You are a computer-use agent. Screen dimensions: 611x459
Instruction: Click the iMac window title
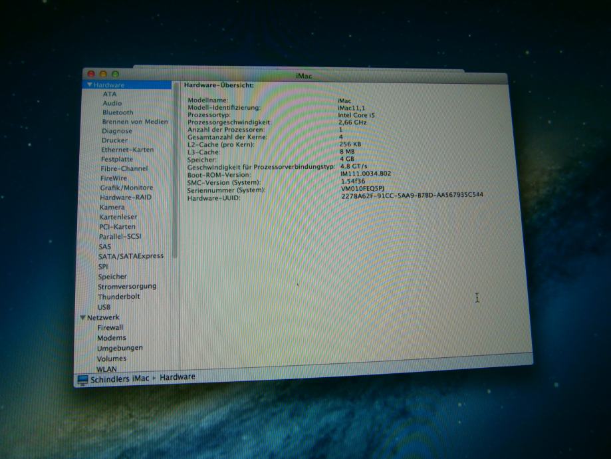point(304,76)
